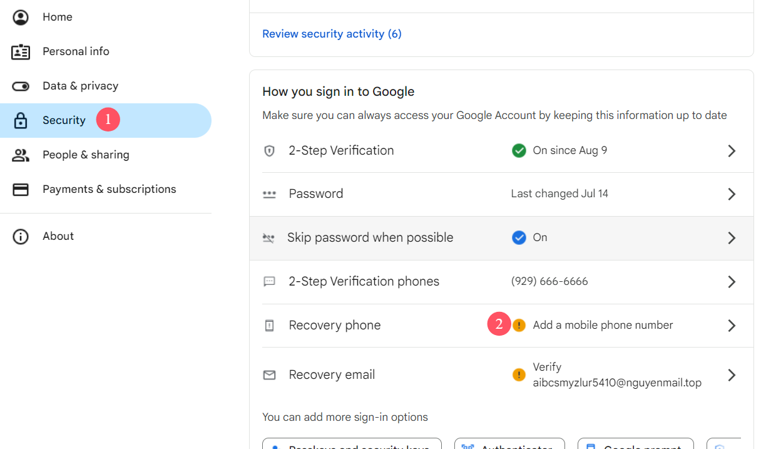Expand the 2-Step Verification row chevron

click(x=732, y=151)
